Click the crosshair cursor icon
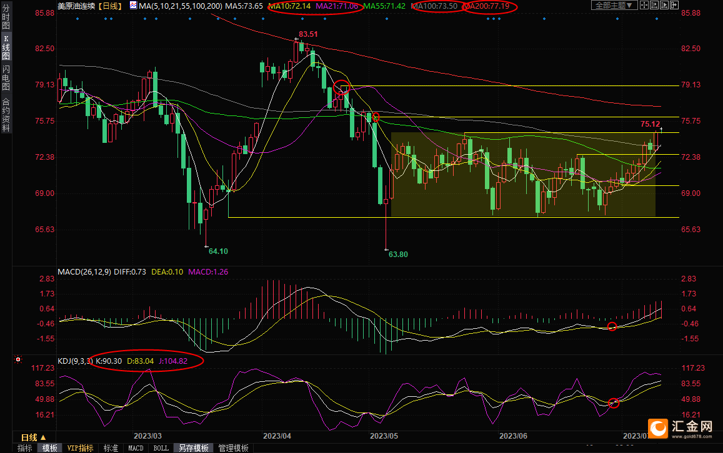 644,5
